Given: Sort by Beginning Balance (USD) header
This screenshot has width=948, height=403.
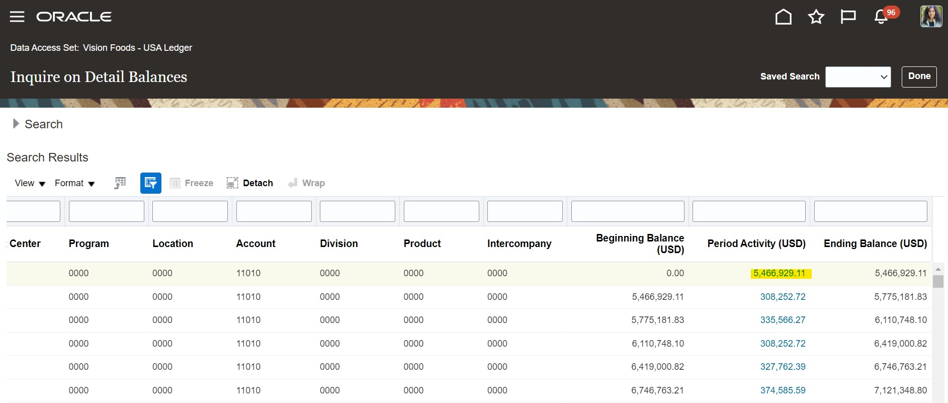Looking at the screenshot, I should click(640, 244).
